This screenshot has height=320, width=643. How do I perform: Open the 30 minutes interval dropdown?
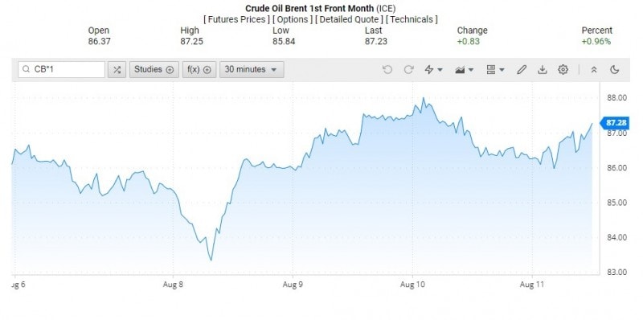tap(252, 70)
